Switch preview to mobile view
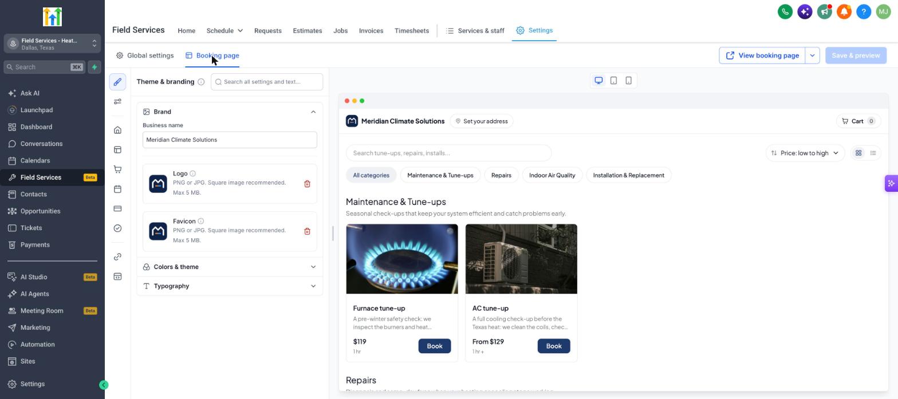898x399 pixels. coord(628,81)
